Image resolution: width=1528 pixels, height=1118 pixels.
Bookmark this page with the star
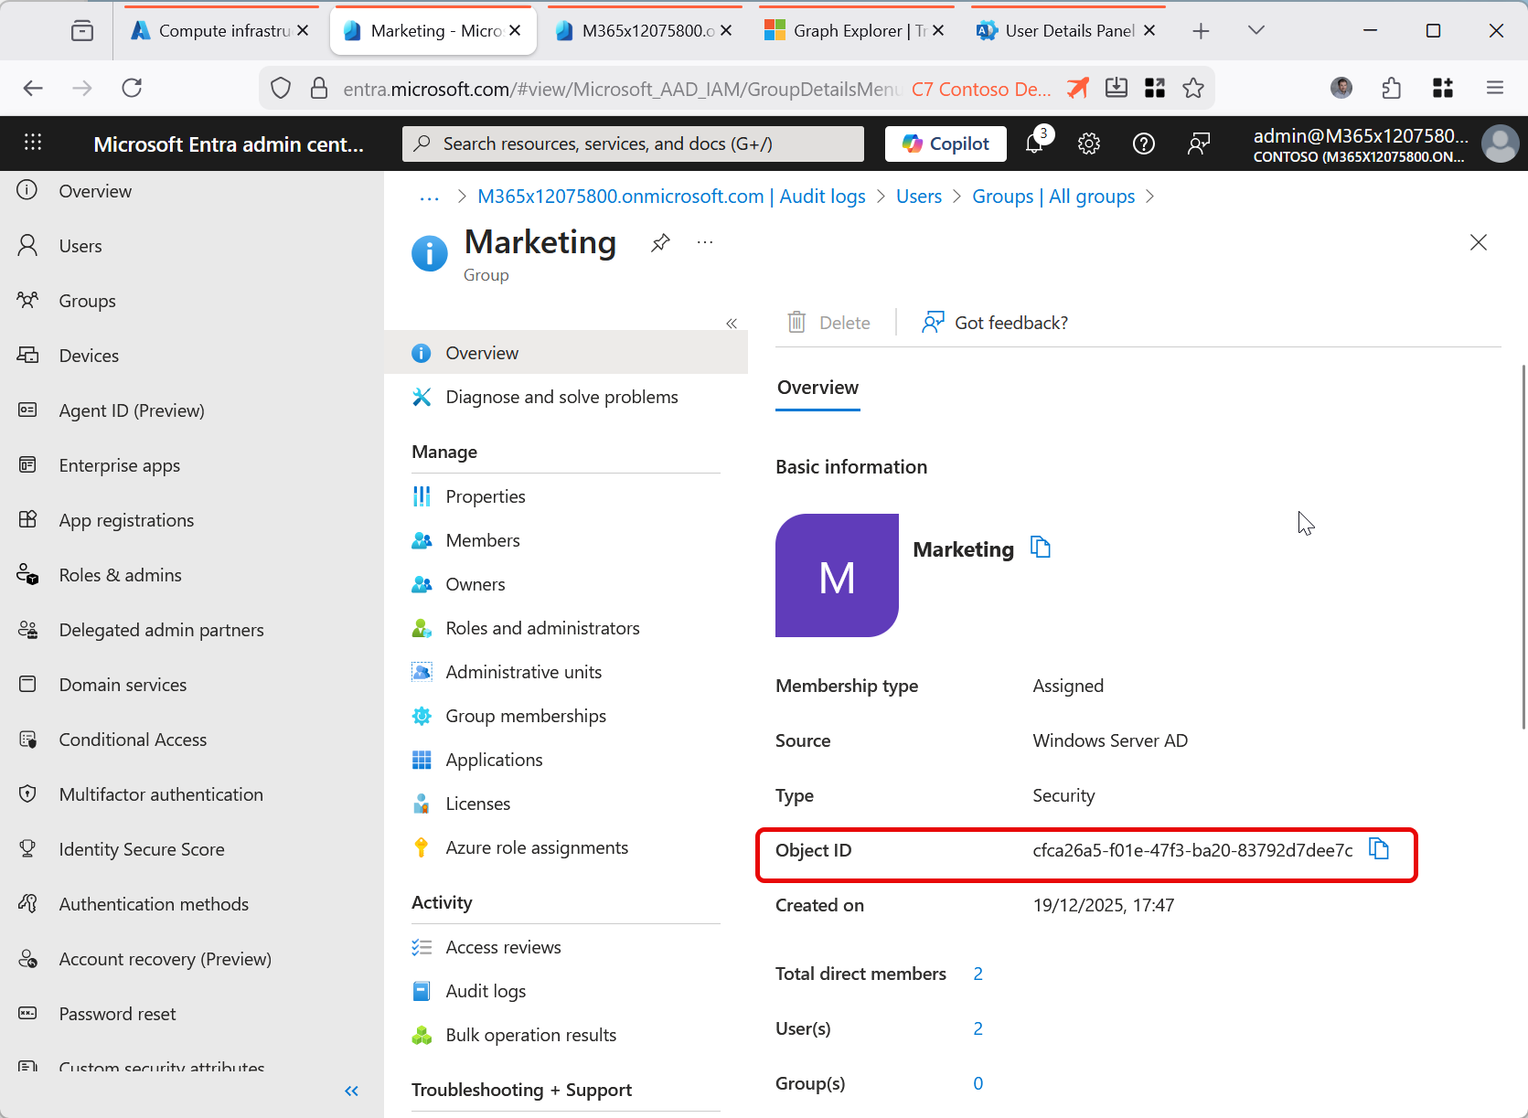(x=1192, y=89)
